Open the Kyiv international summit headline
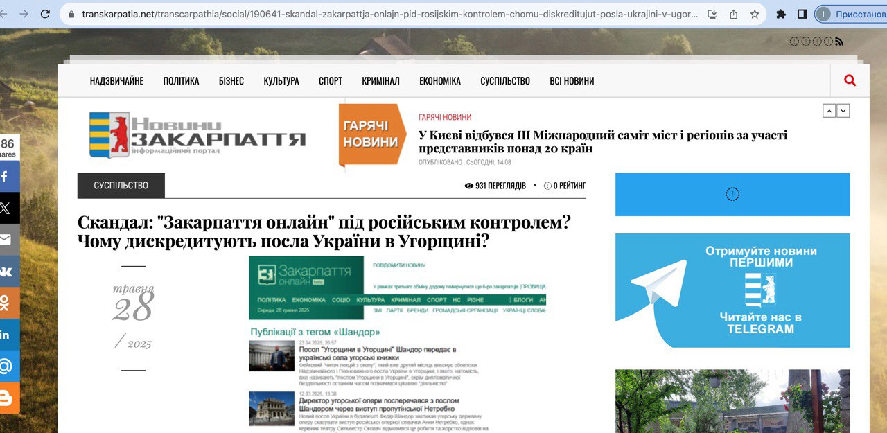Viewport: 887px width, 433px height. click(x=603, y=142)
